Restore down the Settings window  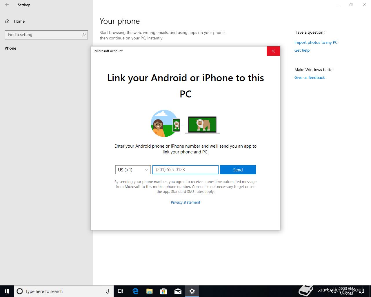tap(351, 5)
